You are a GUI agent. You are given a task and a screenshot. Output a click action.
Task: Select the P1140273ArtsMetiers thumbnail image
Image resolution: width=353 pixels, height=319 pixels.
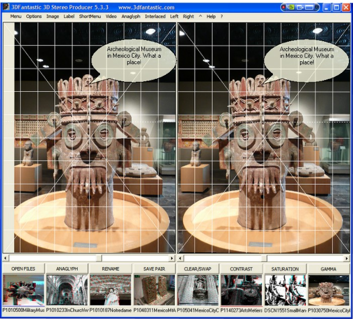pos(241,290)
